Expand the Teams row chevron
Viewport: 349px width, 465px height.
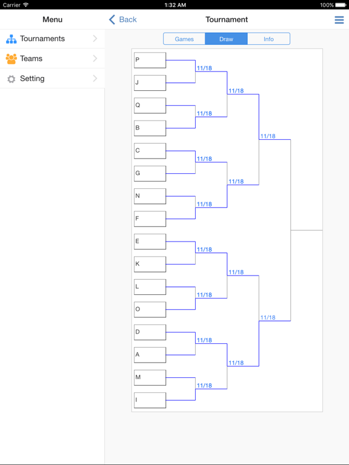tap(95, 58)
